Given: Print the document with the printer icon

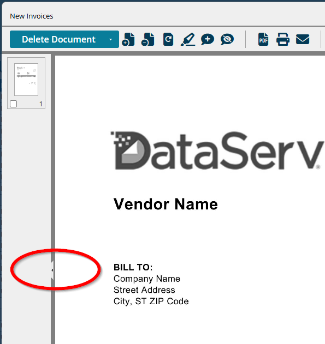Looking at the screenshot, I should (x=283, y=39).
